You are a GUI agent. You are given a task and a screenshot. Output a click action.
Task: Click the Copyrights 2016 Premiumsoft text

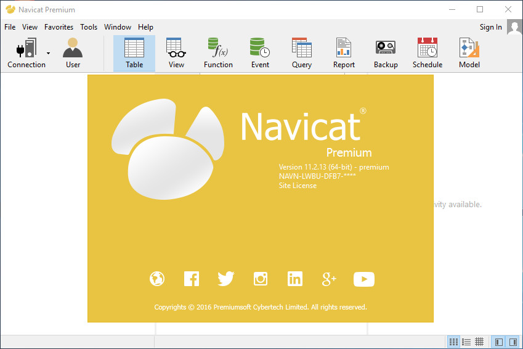pyautogui.click(x=261, y=307)
